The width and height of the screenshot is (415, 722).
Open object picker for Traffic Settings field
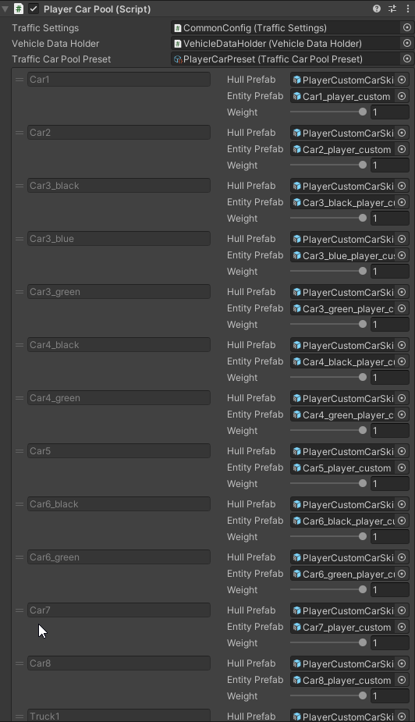pos(406,27)
